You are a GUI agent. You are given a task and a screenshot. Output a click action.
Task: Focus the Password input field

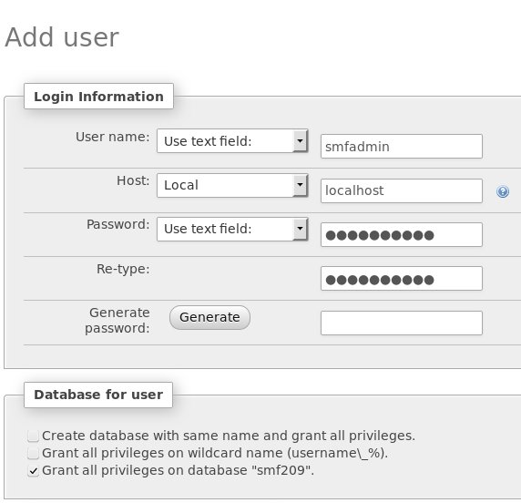[x=402, y=235]
